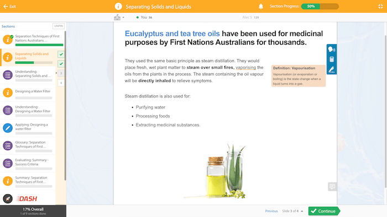This screenshot has width=387, height=217.
Task: Click the Alec S 129 score entry
Action: 250,18
